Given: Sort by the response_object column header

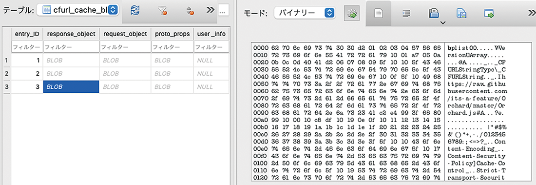Looking at the screenshot, I should coord(71,34).
